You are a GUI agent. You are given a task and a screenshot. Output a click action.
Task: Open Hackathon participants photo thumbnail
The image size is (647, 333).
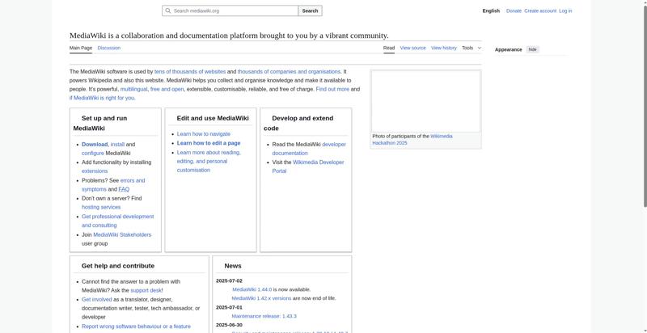pos(426,101)
